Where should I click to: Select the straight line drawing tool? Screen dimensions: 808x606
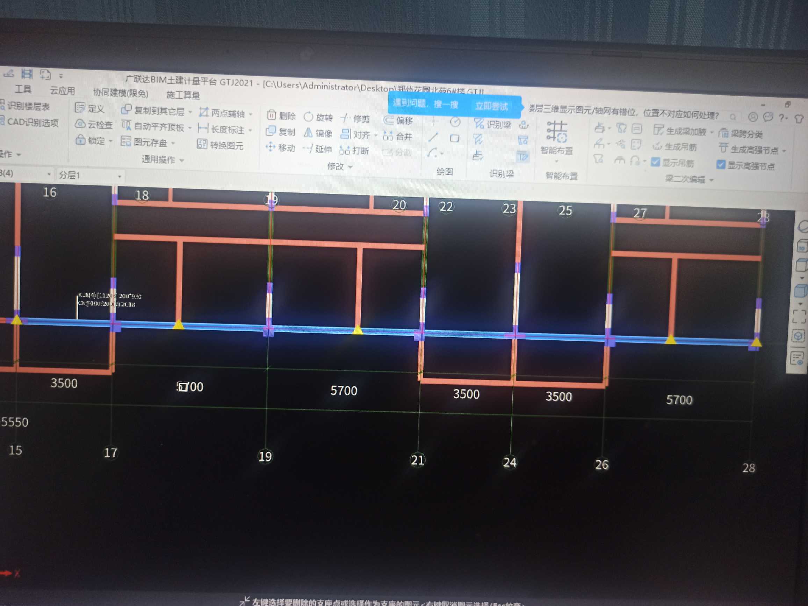click(433, 137)
